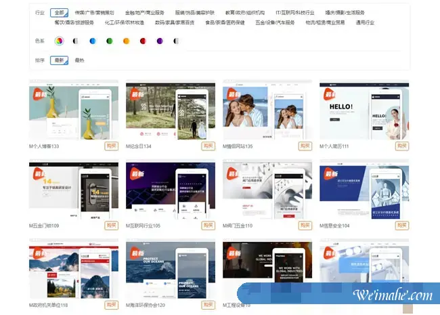Screen dimensions: 440x315
Task: Filter templates by red color swatch
Action: pos(143,41)
